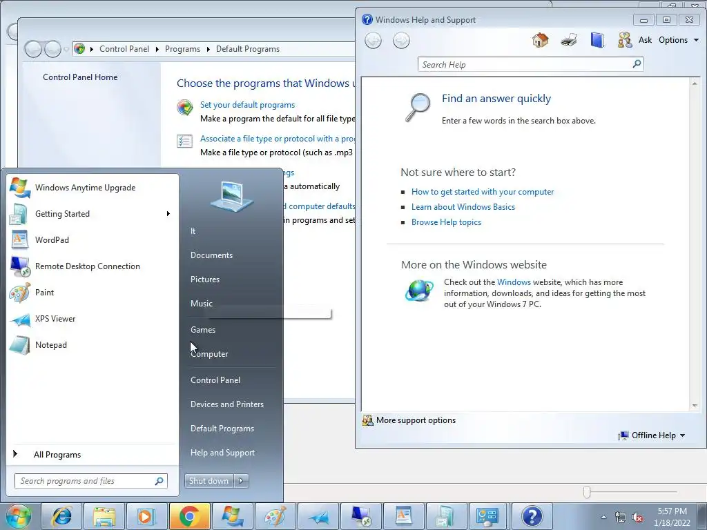
Task: Click the Print icon in Help window
Action: click(569, 40)
